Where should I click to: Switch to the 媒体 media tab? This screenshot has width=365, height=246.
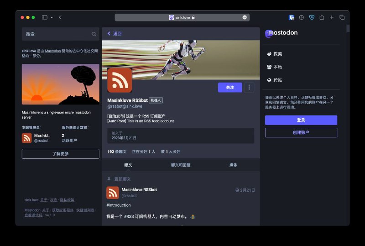coord(233,165)
